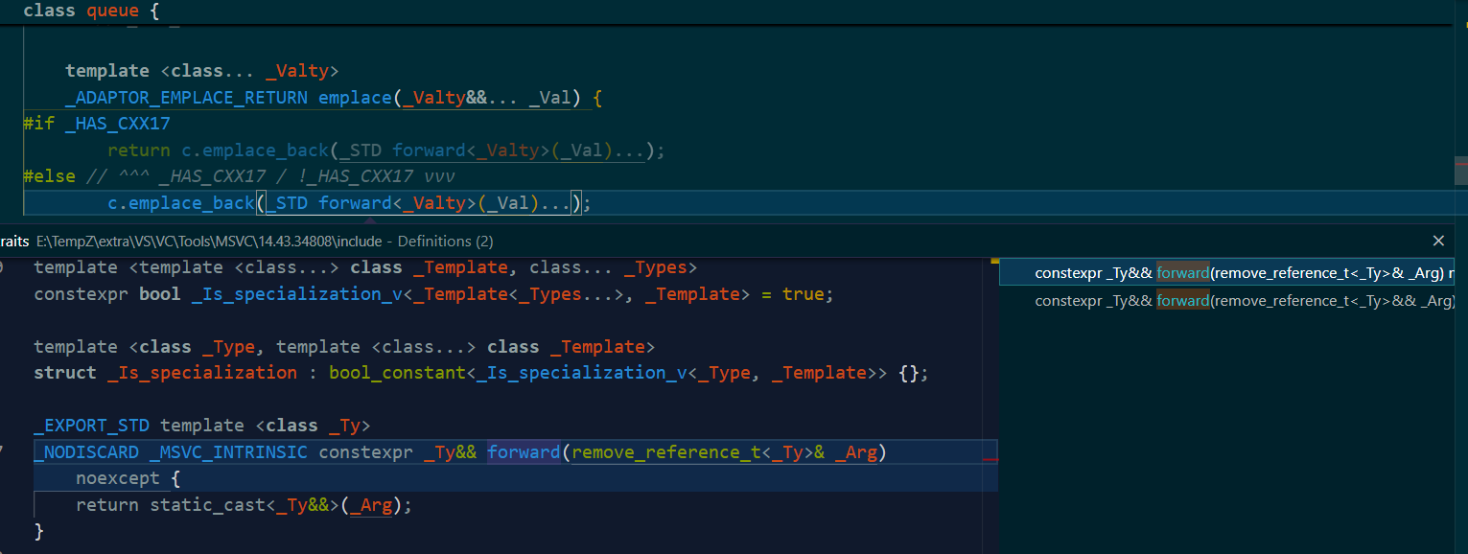
Task: Click _MSVC_INTRINSIC in the peek editor
Action: point(228,452)
